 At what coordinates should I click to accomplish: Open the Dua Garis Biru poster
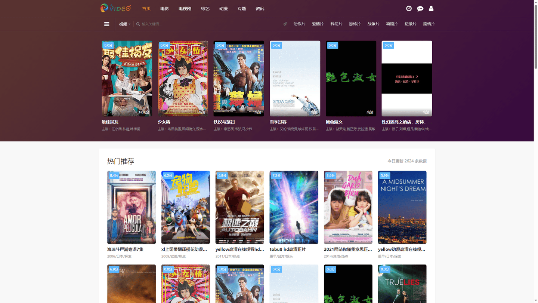(348, 207)
